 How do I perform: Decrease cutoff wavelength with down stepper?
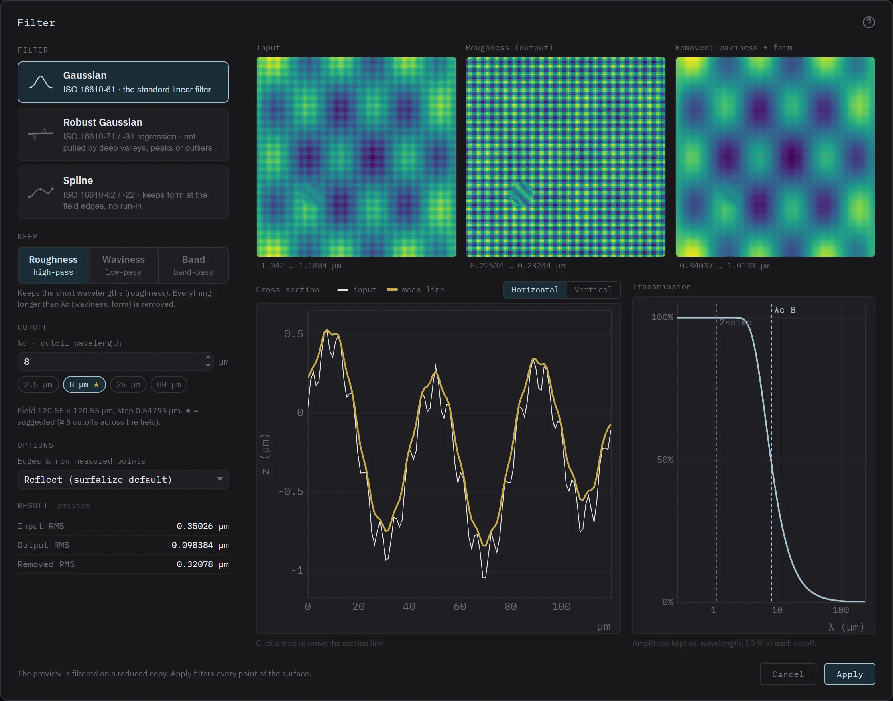pos(208,366)
